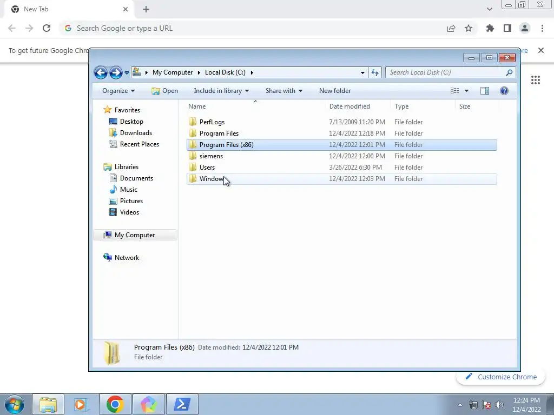This screenshot has width=554, height=415.
Task: Open Chrome three-dot menu
Action: pyautogui.click(x=542, y=28)
